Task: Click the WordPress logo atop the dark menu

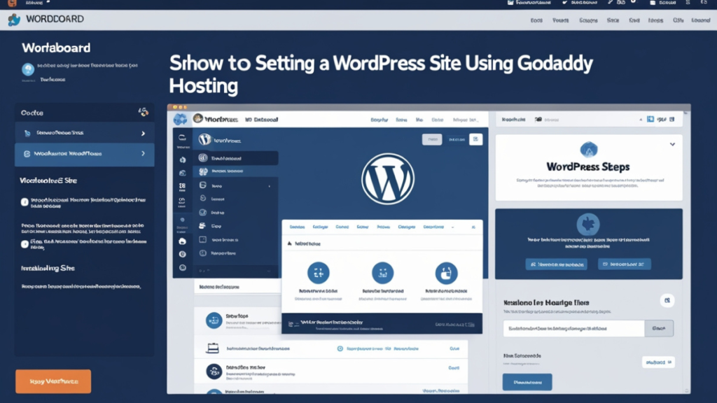Action: (205, 139)
